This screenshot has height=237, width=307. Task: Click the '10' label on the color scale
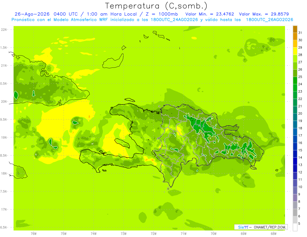tap(300, 187)
